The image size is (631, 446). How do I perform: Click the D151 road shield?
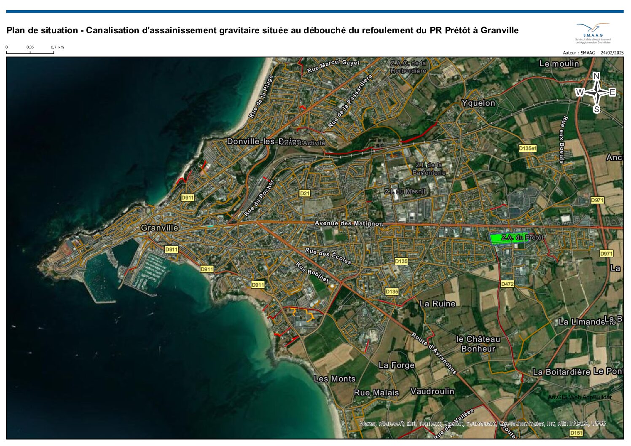(x=576, y=433)
